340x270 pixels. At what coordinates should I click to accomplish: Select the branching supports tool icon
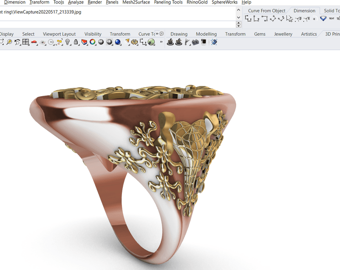(187, 42)
